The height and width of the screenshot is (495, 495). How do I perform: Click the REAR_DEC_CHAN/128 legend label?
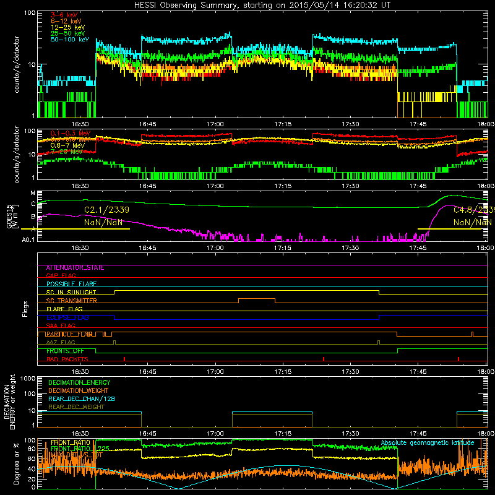(82, 399)
